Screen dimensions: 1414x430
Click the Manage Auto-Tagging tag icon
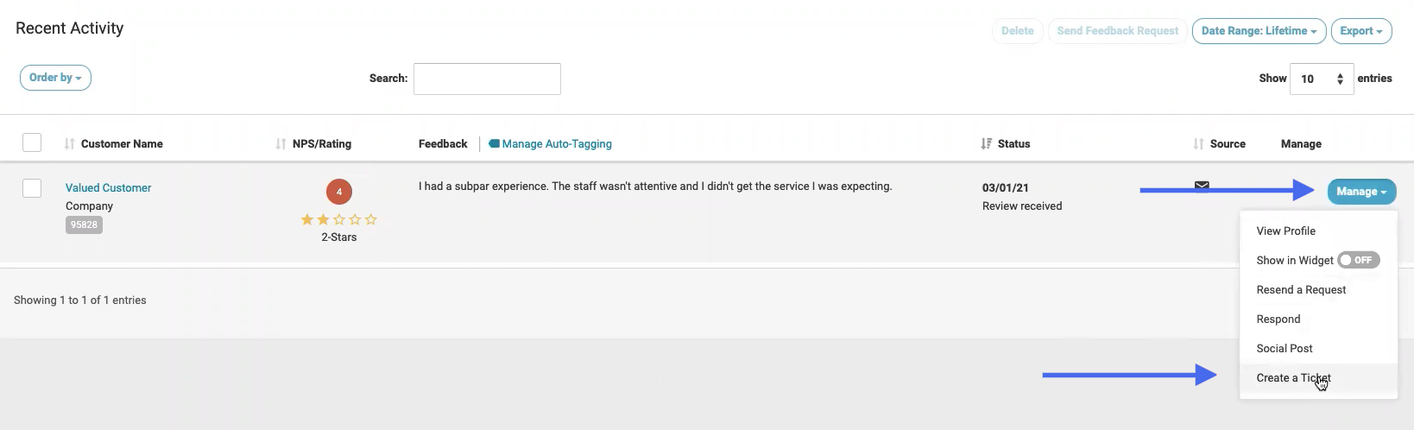[x=494, y=143]
